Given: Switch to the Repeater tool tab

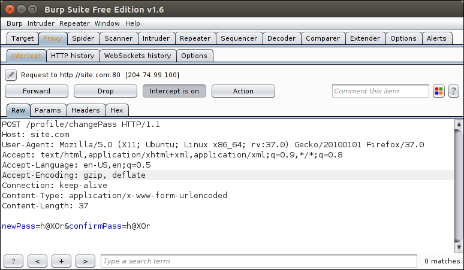Looking at the screenshot, I should coord(195,38).
